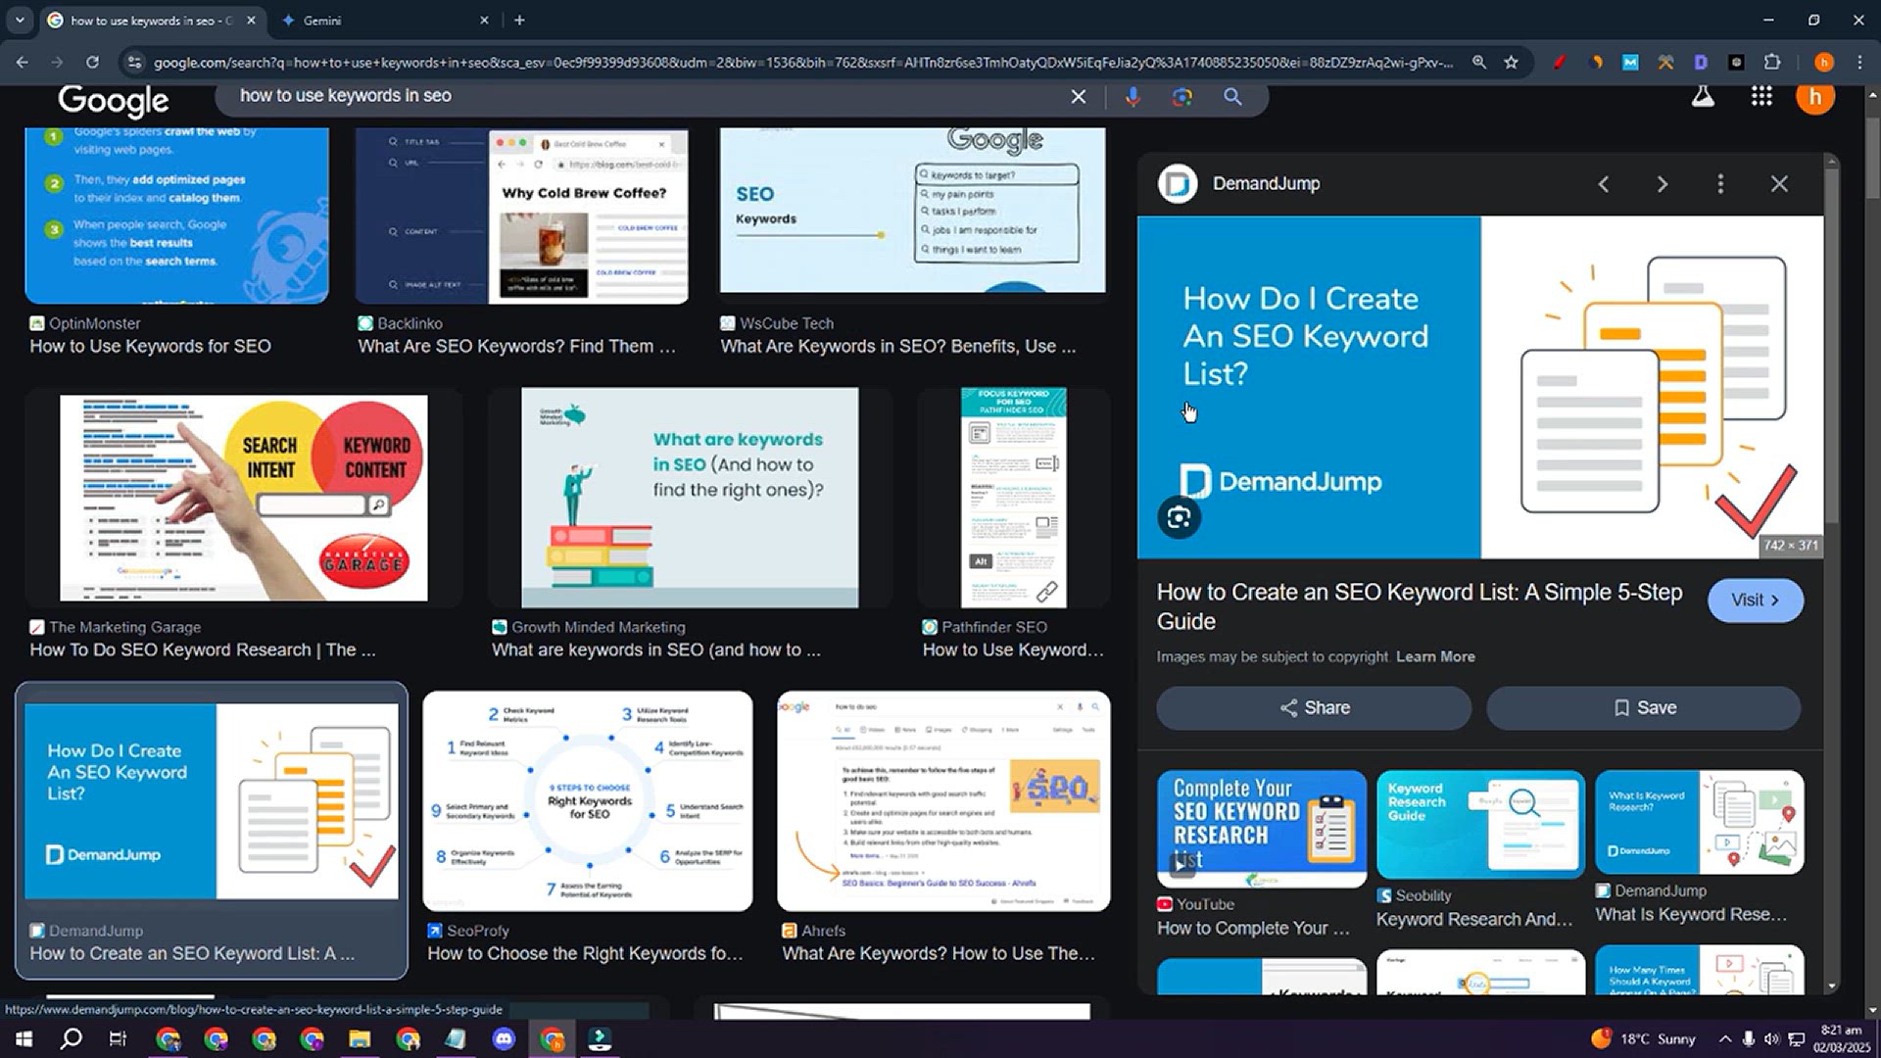
Task: Close the DemandJump image preview panel
Action: click(x=1779, y=184)
